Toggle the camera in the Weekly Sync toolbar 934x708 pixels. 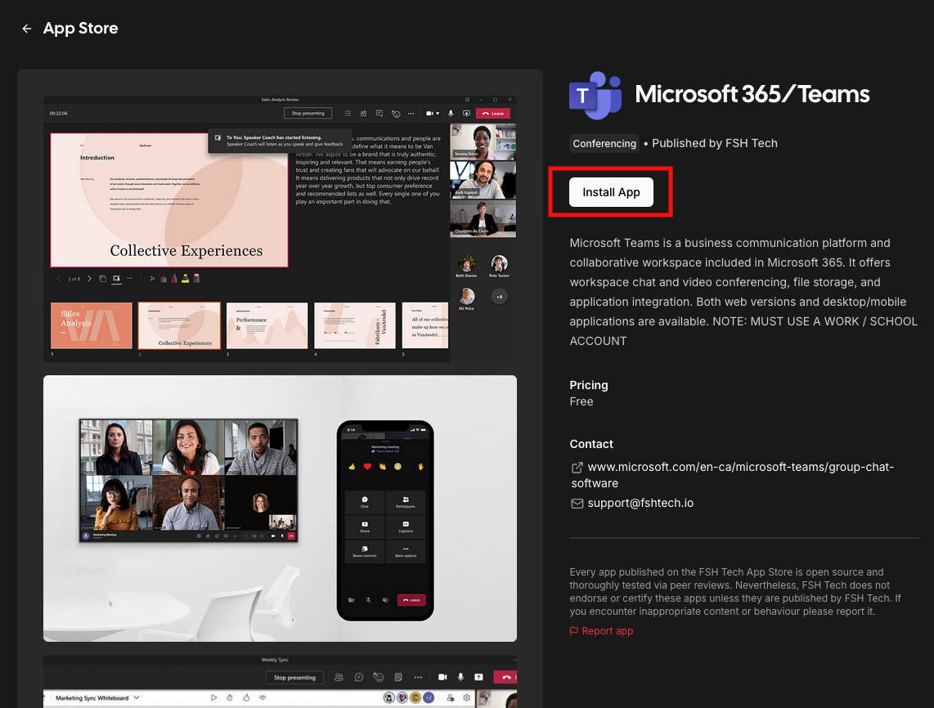pyautogui.click(x=442, y=678)
